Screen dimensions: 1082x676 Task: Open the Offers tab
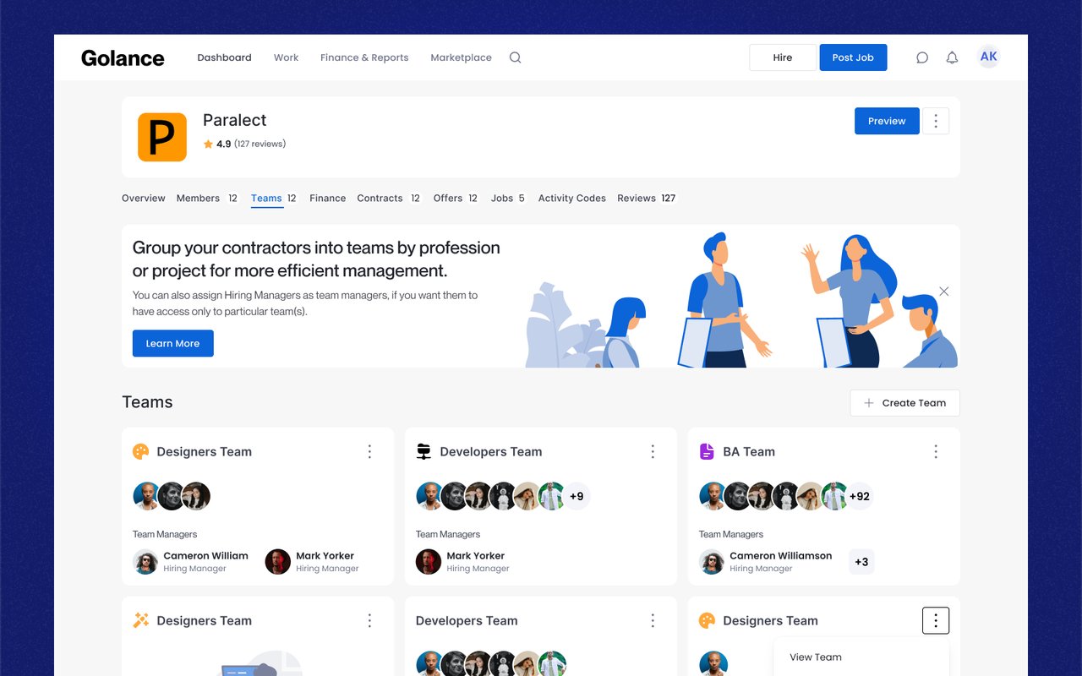[x=456, y=199]
